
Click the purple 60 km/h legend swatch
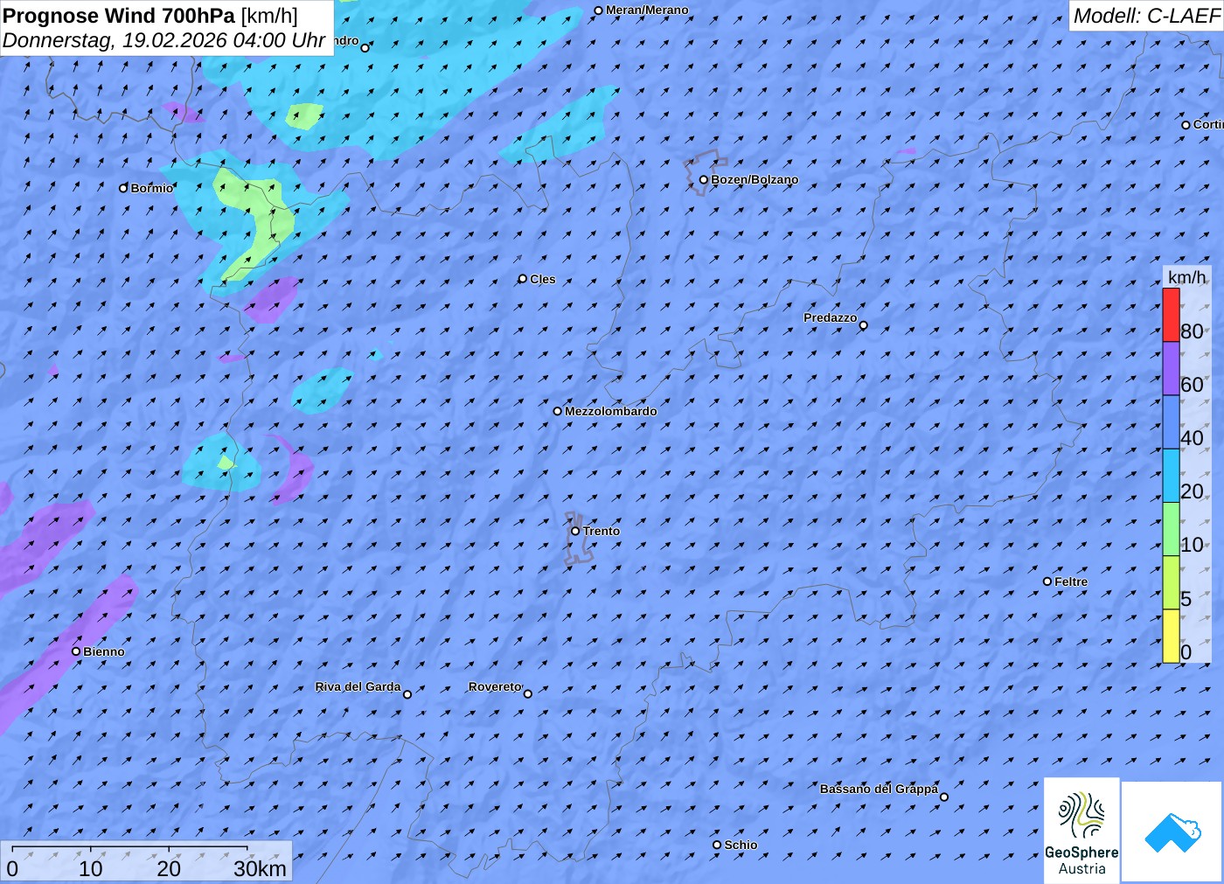(x=1171, y=368)
